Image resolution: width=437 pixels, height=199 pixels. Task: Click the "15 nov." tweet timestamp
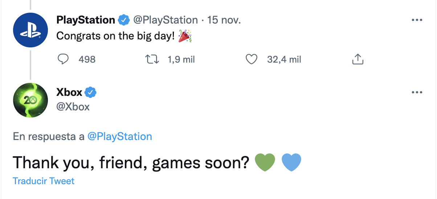[224, 20]
